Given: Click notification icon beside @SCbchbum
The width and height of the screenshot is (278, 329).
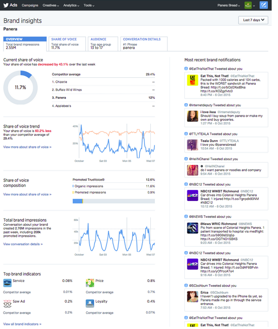Looking at the screenshot, I should 186,286.
